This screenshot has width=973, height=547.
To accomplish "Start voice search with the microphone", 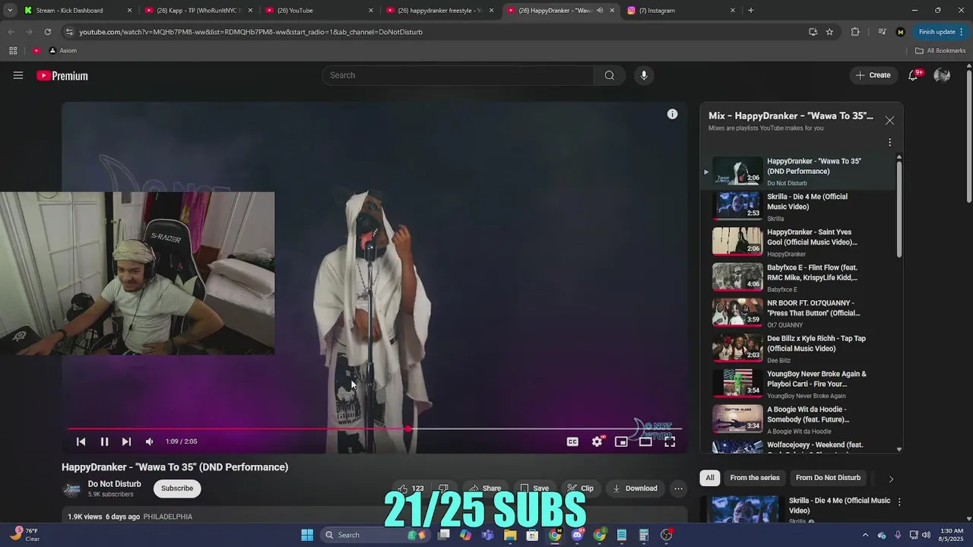I will pos(644,75).
